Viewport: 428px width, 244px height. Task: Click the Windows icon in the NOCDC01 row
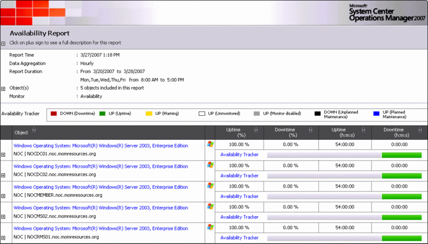pos(211,144)
